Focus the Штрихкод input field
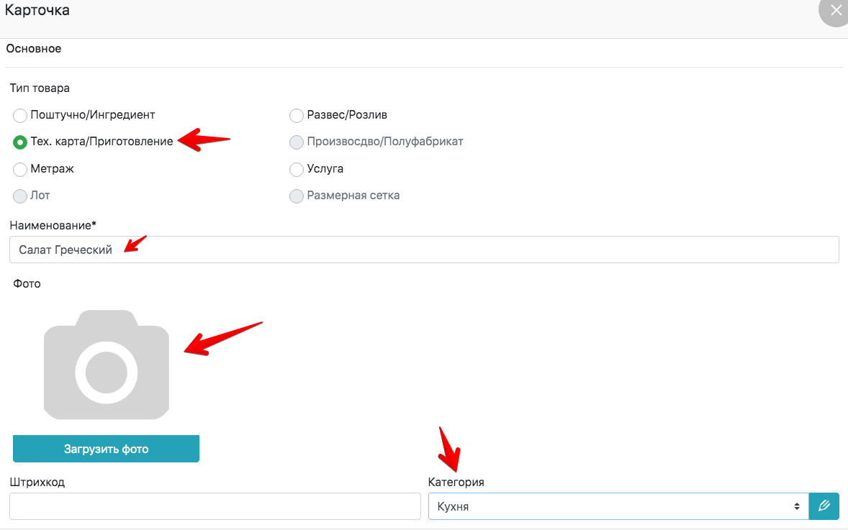The image size is (848, 530). [215, 506]
